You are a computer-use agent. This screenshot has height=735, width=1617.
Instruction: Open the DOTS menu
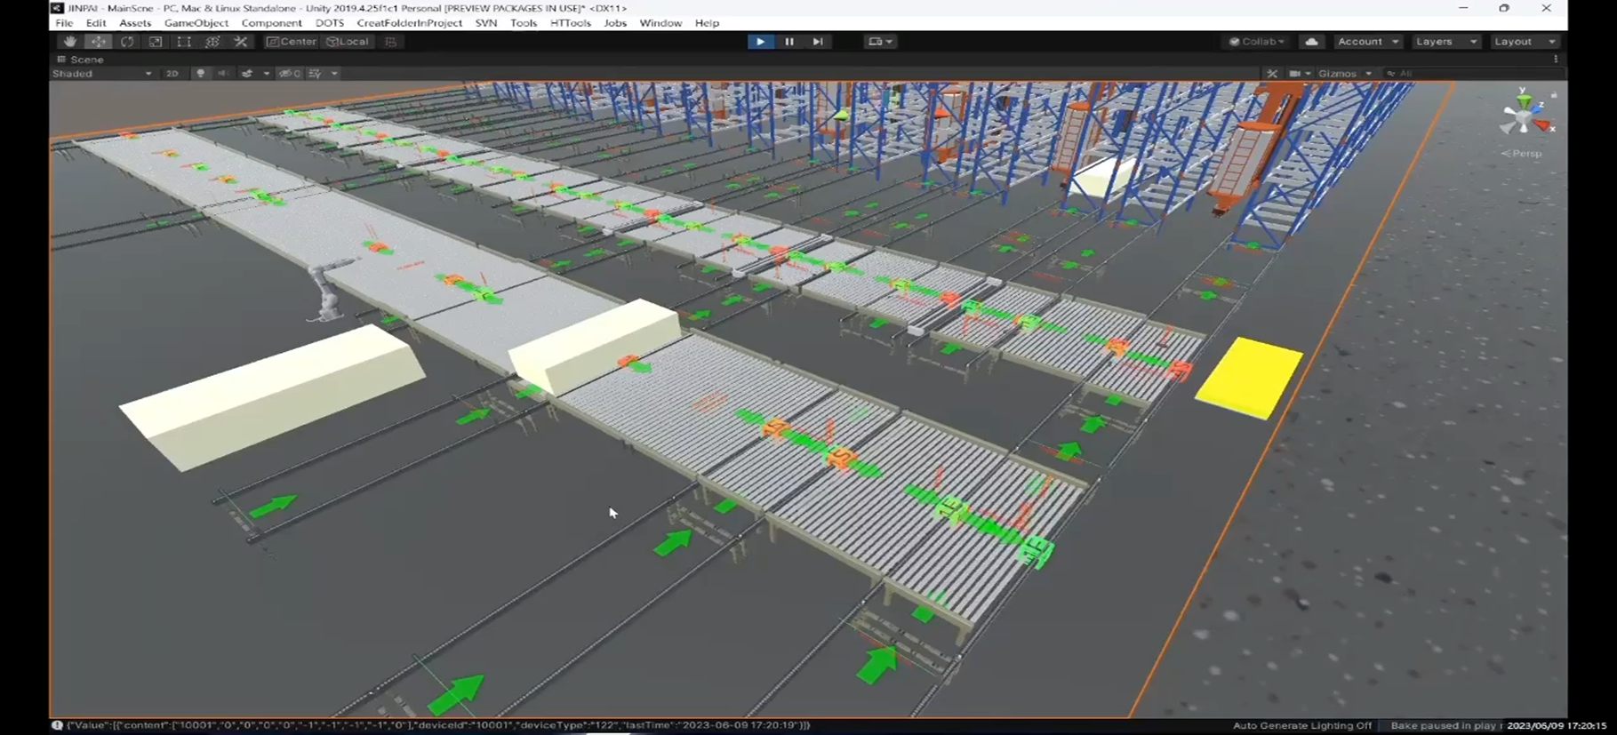330,23
